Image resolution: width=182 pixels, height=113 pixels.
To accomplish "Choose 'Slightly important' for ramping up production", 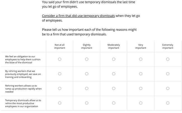I will pos(87,88).
